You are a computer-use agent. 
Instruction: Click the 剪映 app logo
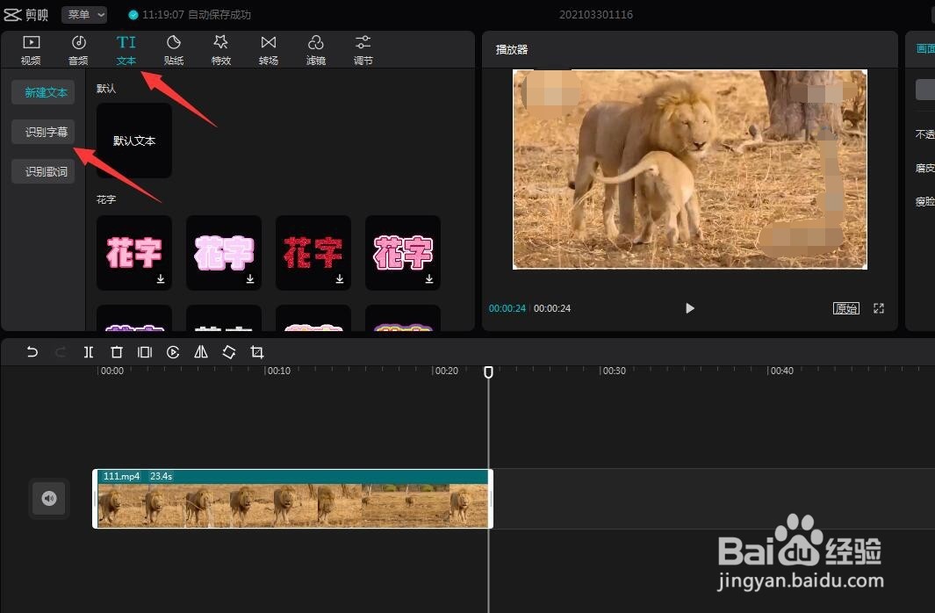(26, 14)
